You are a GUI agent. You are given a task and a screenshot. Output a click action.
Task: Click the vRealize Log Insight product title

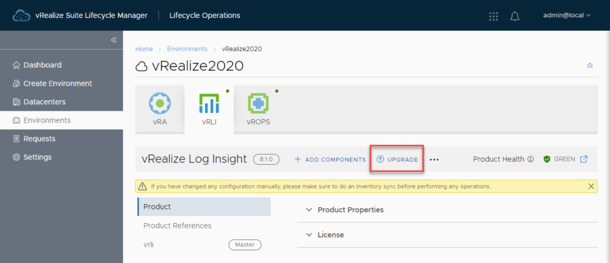(x=194, y=159)
